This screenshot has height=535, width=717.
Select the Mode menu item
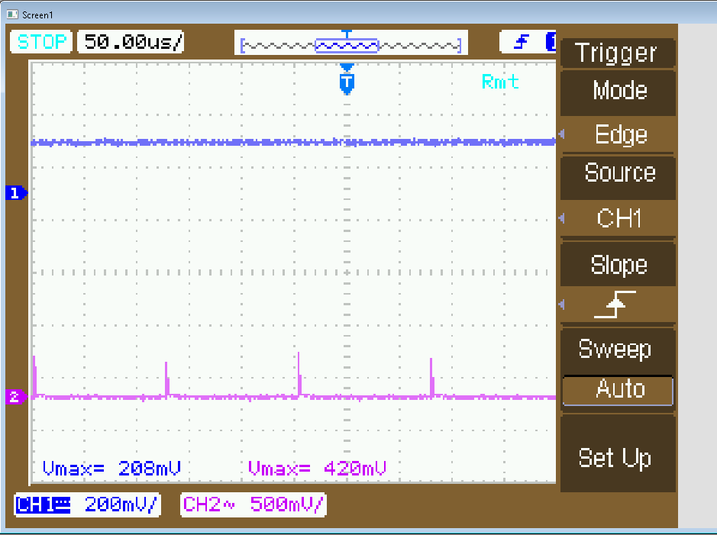[x=619, y=91]
